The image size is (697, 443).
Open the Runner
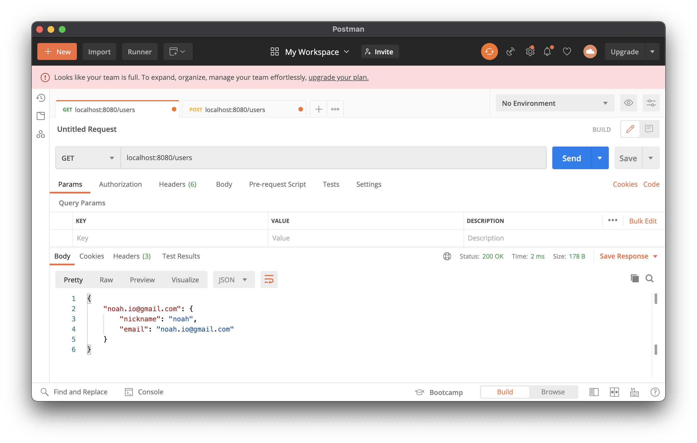coord(140,51)
